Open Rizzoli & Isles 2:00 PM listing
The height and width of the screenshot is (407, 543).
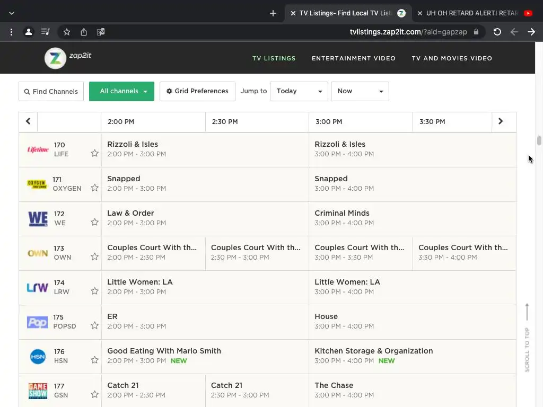[205, 149]
